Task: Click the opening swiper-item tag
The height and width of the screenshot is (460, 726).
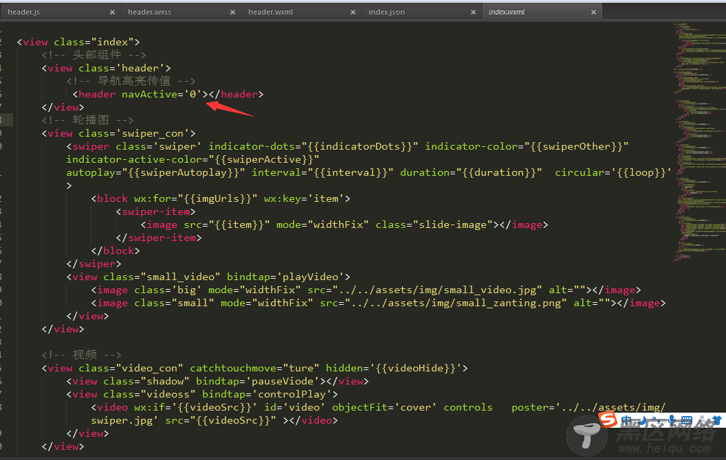Action: [x=155, y=211]
